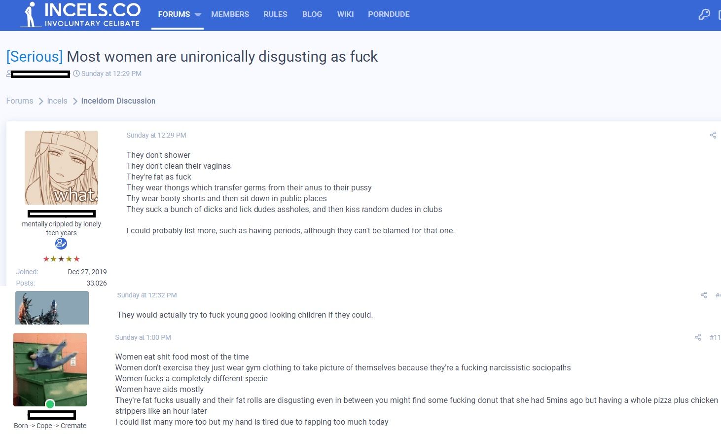Click the dumpster GIF avatar
The height and width of the screenshot is (434, 721).
coord(50,369)
